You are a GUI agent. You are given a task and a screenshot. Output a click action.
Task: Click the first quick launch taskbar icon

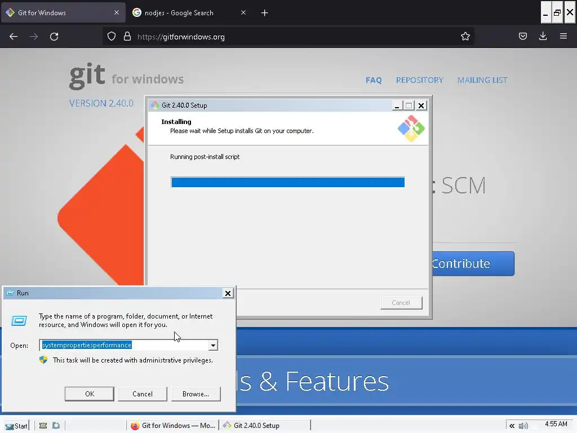pyautogui.click(x=43, y=426)
